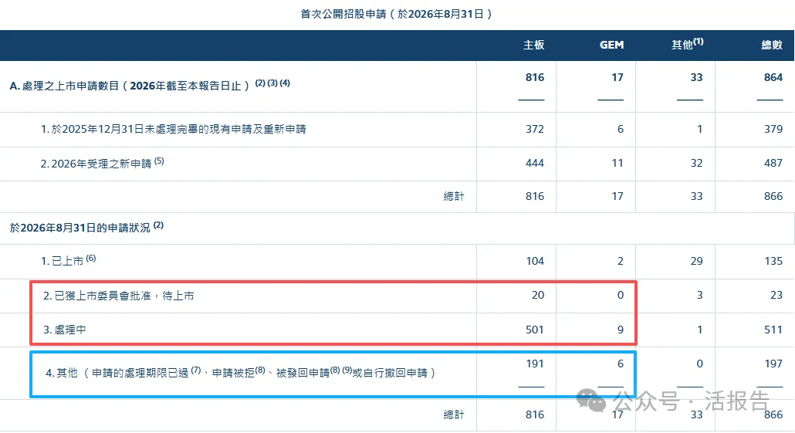Click the 已上市 total value 135
The image size is (795, 433).
773,261
